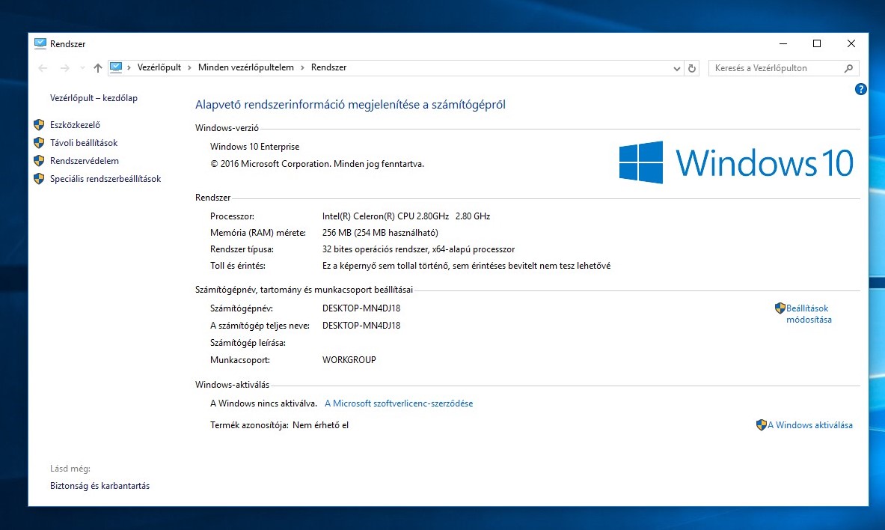885x530 pixels.
Task: Click the WORKGROUP workgroup value
Action: point(349,360)
